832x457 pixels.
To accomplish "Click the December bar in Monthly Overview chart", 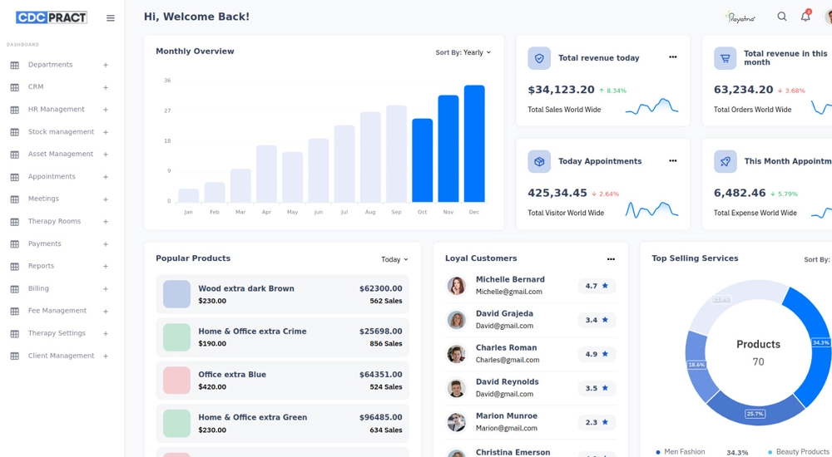I will pos(474,144).
